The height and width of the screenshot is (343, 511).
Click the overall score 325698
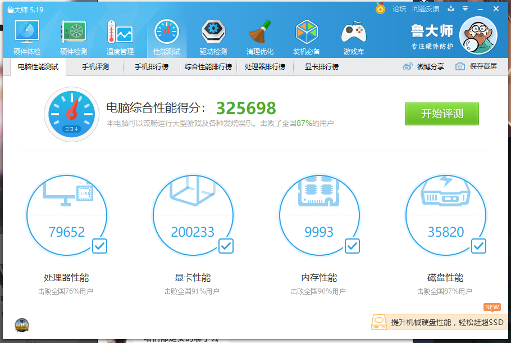[x=246, y=109]
